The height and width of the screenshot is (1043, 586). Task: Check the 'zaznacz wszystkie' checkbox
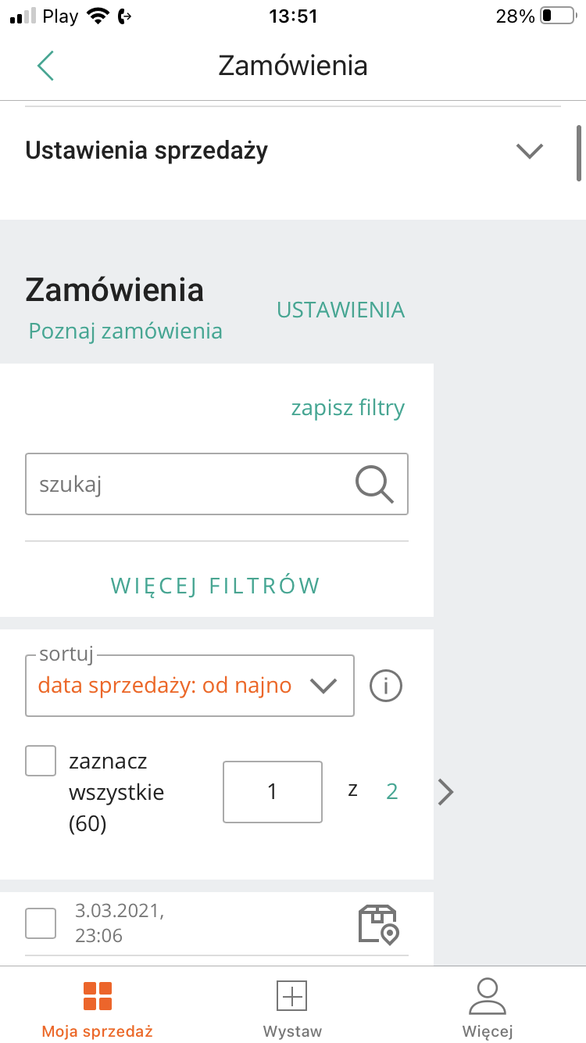[41, 761]
